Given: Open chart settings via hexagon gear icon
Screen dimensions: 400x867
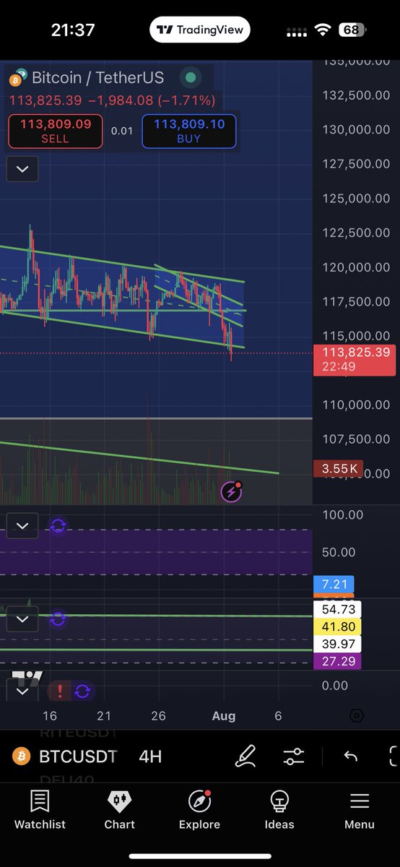Looking at the screenshot, I should point(356,716).
